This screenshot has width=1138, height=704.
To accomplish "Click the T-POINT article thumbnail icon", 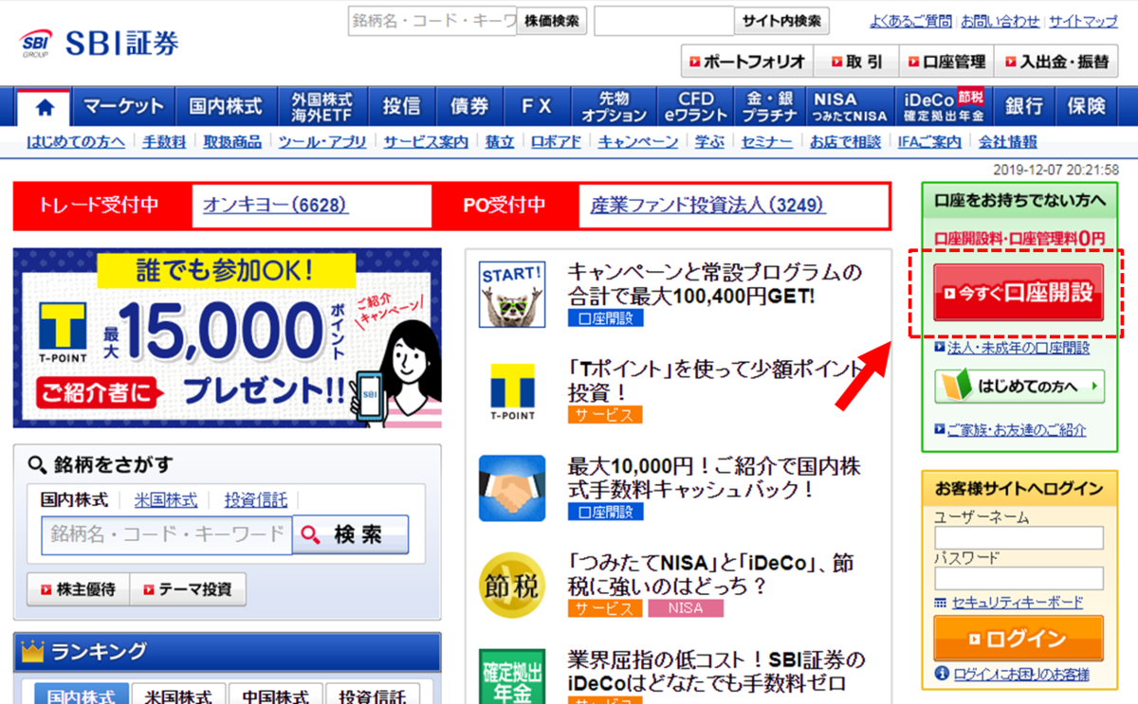I will pos(512,391).
